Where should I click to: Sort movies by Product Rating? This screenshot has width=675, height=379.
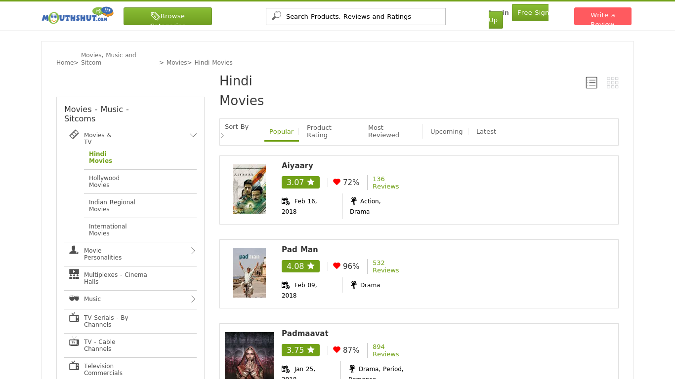coord(319,131)
